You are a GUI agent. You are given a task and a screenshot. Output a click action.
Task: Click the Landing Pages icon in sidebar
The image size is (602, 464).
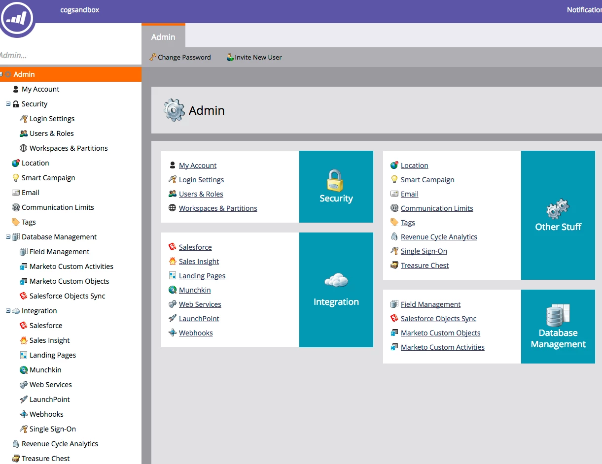[x=24, y=355]
